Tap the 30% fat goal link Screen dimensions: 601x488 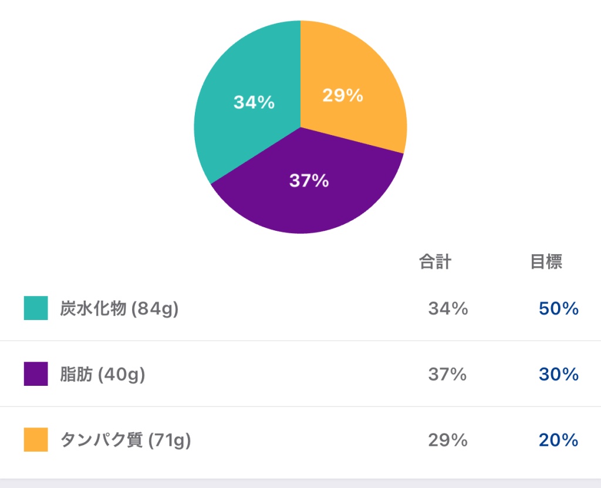click(559, 374)
